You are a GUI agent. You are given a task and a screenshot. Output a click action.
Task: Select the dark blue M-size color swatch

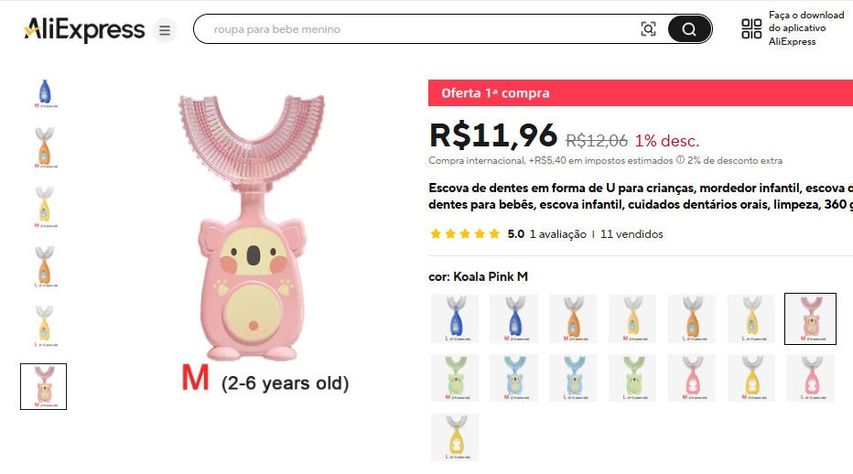pyautogui.click(x=513, y=318)
